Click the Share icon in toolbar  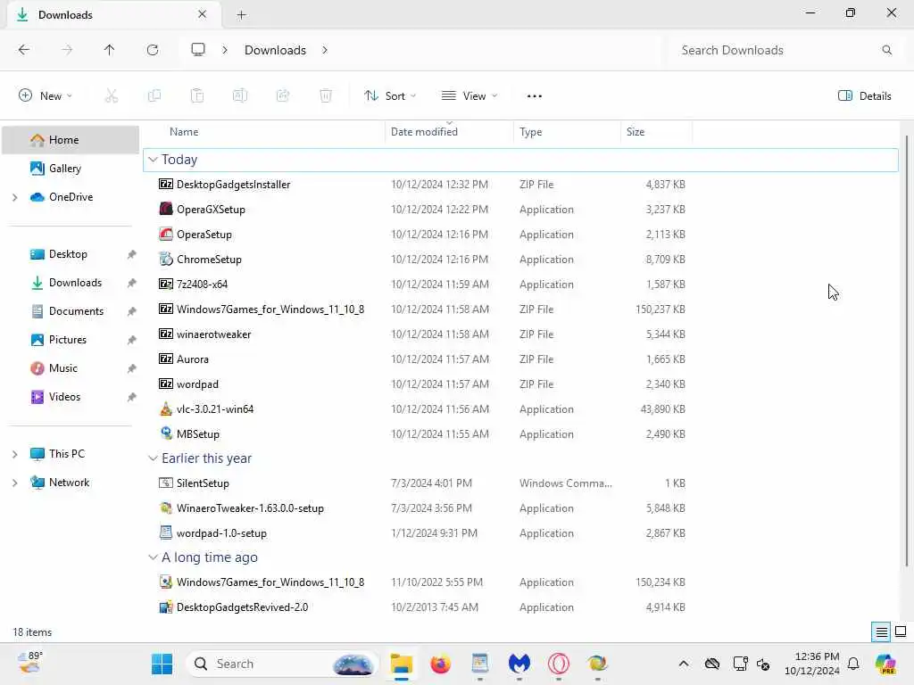[283, 95]
